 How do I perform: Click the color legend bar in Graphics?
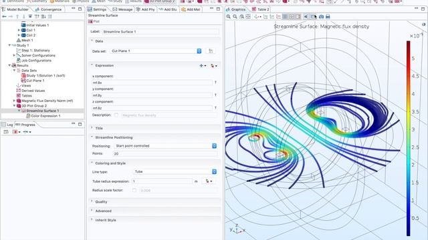(409, 138)
